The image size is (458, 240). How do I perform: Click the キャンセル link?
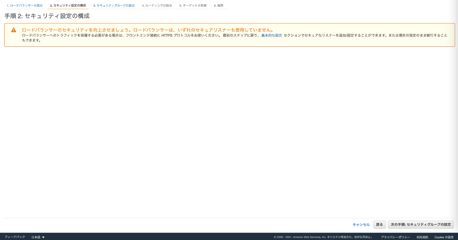click(x=361, y=224)
